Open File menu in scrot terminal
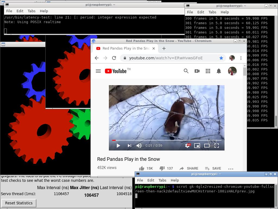278x209 pixels. pyautogui.click(x=140, y=180)
